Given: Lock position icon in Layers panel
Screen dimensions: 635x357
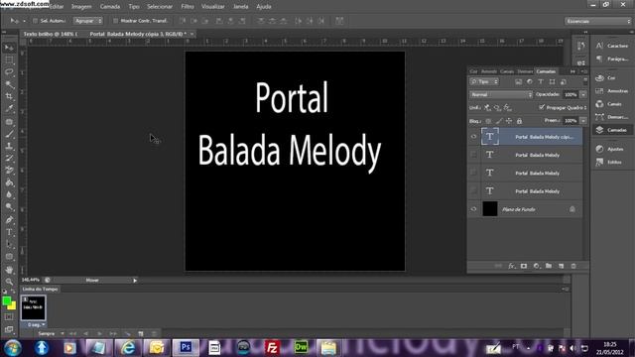Looking at the screenshot, I should click(x=509, y=121).
